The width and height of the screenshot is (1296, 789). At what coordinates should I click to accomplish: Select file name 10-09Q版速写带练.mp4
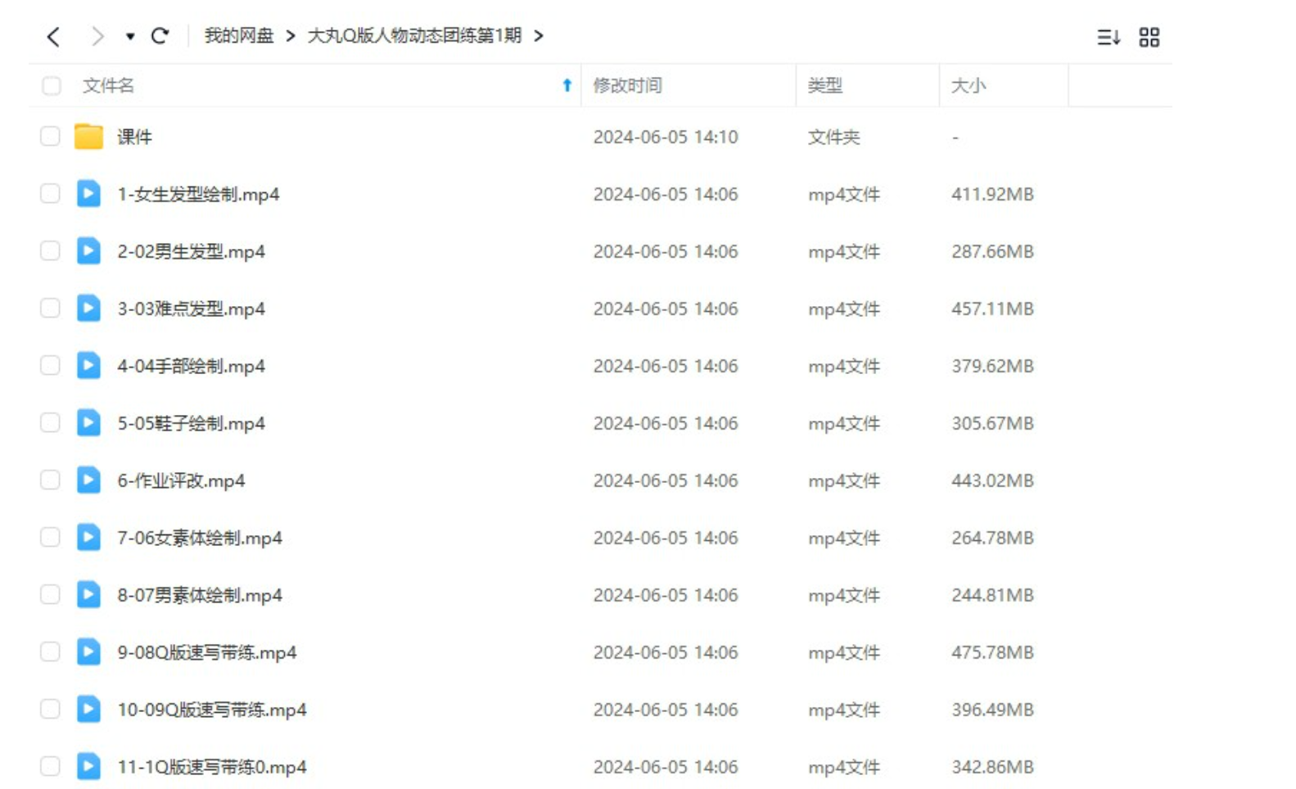(212, 710)
